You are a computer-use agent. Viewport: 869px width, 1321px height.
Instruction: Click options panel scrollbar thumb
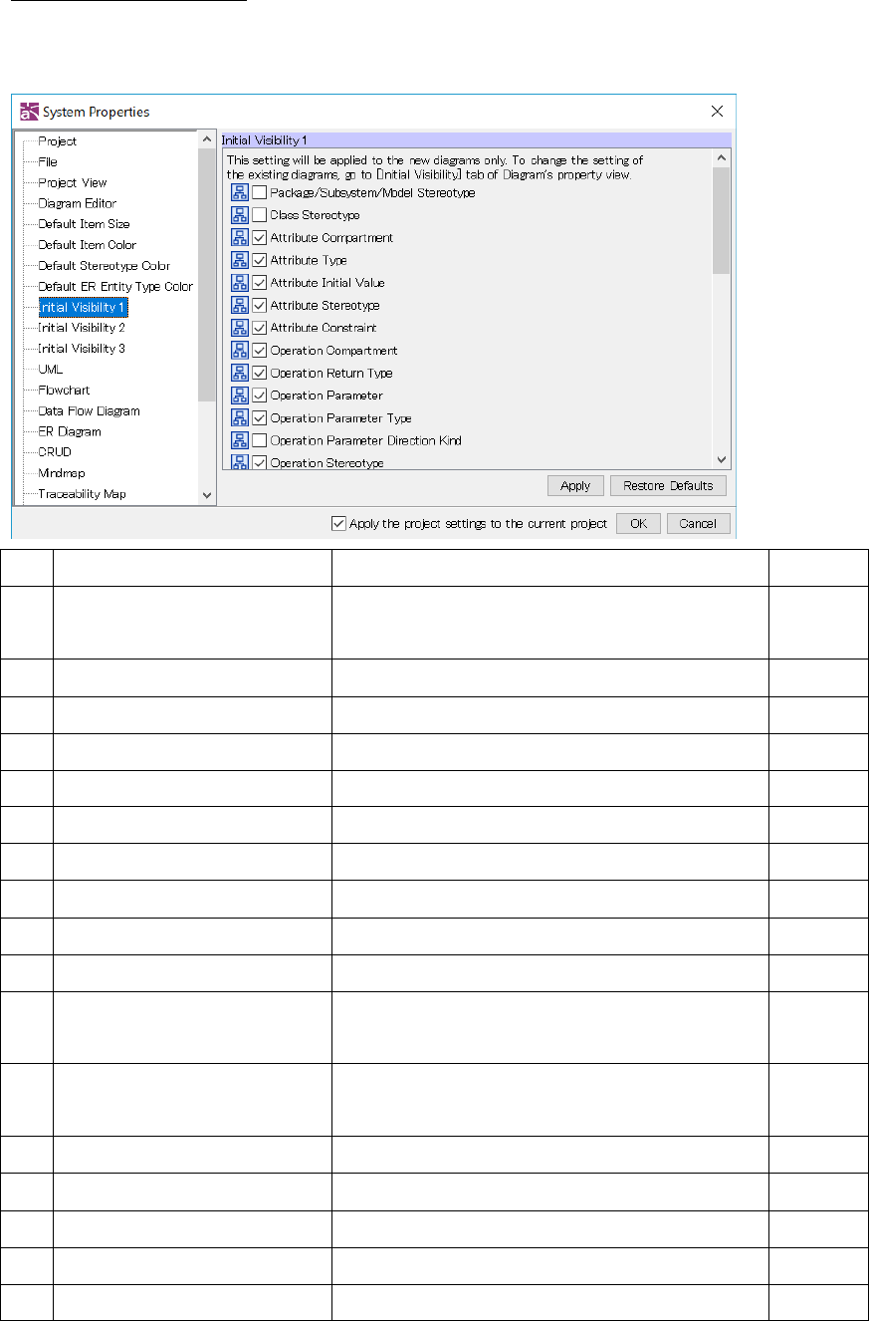click(723, 220)
